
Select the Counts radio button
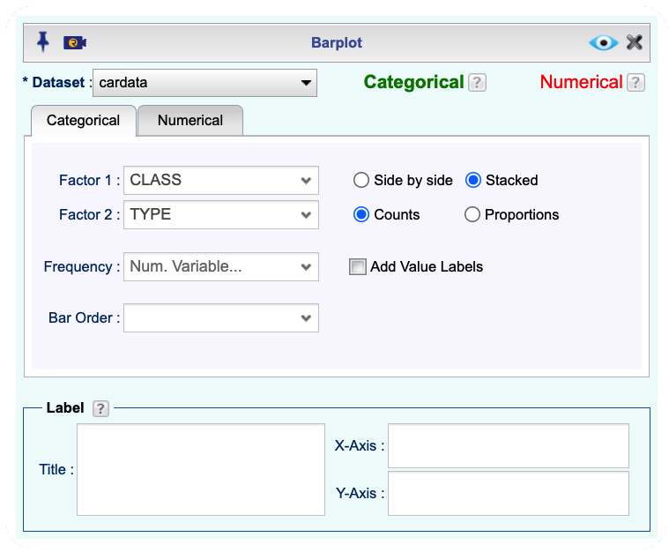point(361,214)
